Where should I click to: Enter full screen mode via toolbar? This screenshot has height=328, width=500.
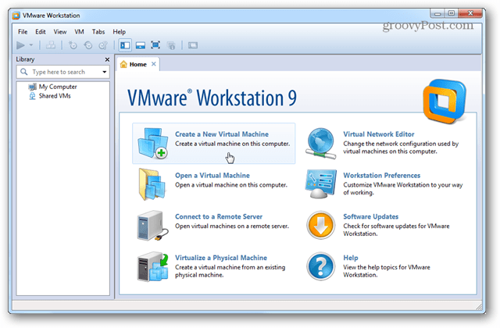click(155, 45)
